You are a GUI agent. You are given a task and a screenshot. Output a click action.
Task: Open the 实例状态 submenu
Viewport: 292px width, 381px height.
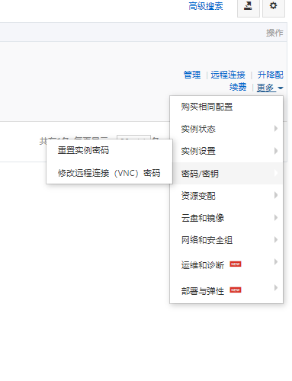(226, 129)
